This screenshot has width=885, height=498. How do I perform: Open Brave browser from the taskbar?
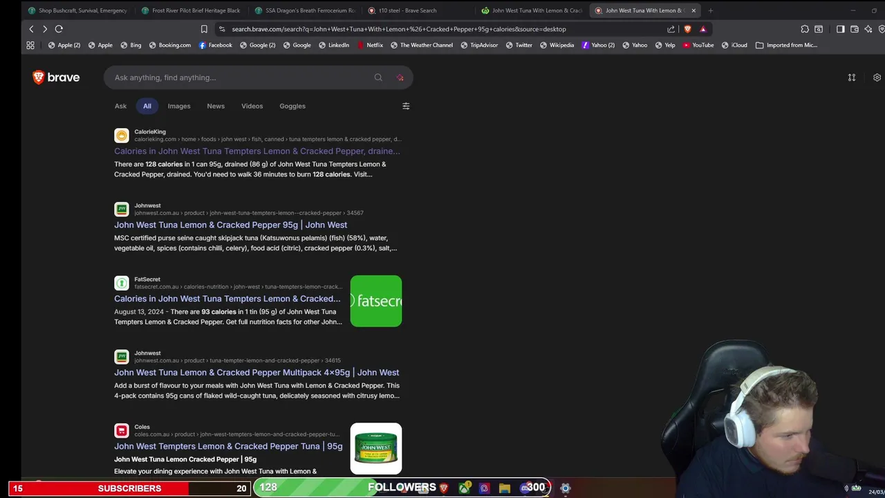[444, 488]
